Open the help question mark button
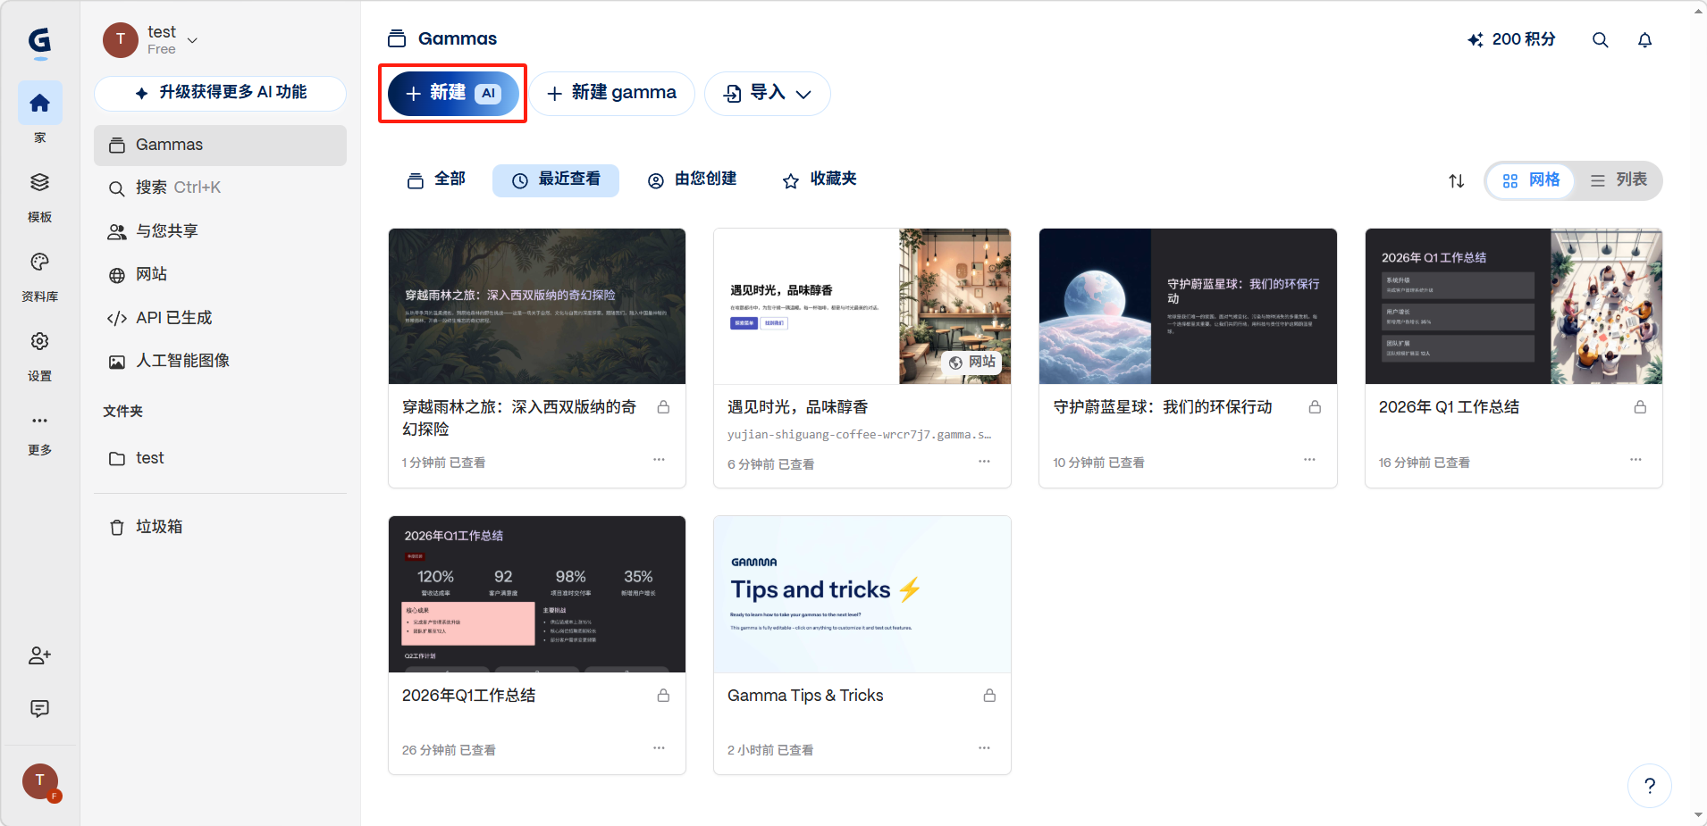The height and width of the screenshot is (826, 1707). tap(1649, 786)
